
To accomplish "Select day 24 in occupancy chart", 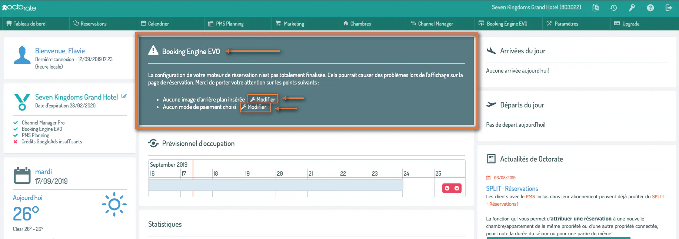I will tap(406, 173).
